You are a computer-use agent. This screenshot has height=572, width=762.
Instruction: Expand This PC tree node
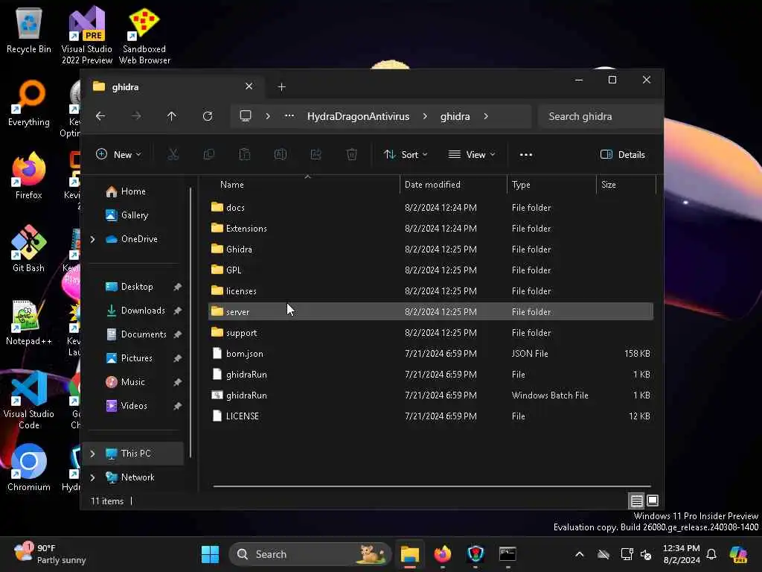pos(92,454)
